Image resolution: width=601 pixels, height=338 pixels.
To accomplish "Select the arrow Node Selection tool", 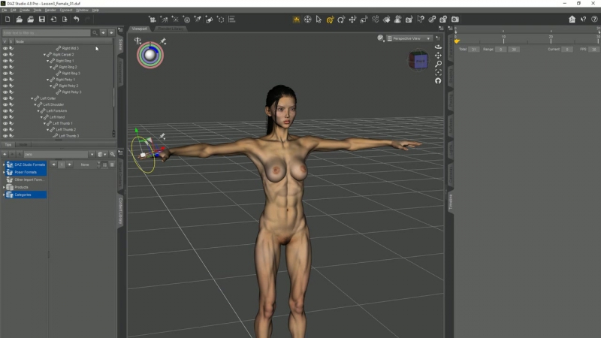I will pos(319,20).
